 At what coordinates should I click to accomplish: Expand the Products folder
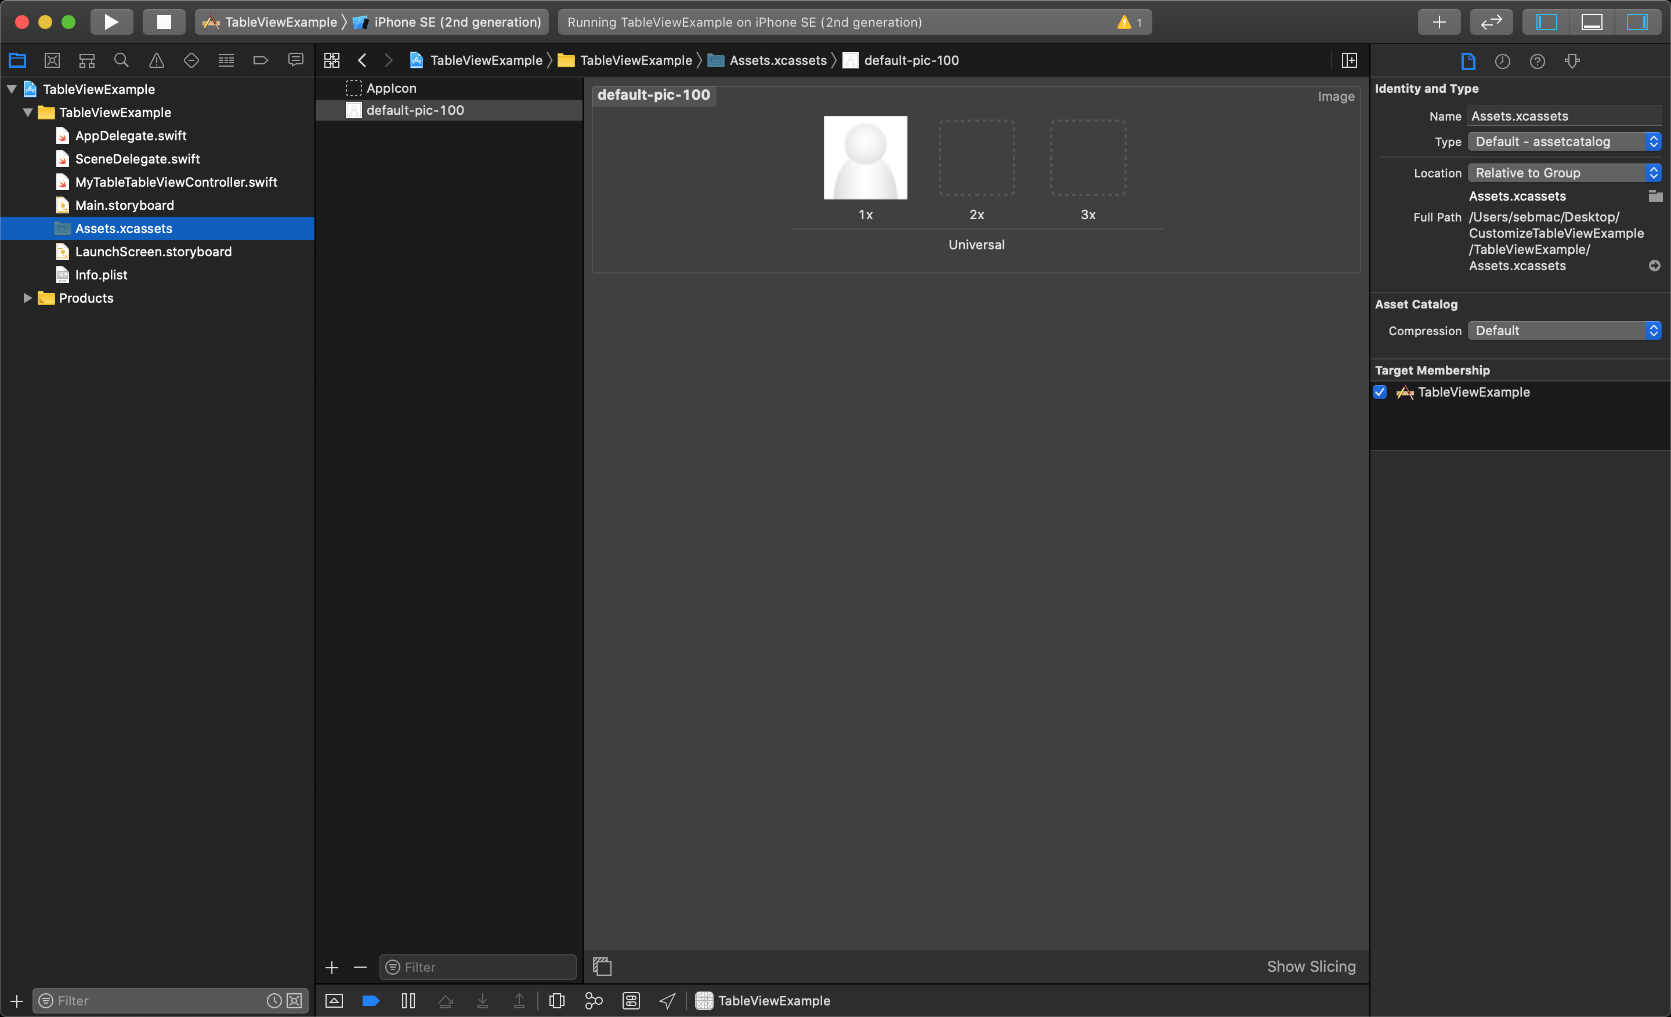click(28, 297)
